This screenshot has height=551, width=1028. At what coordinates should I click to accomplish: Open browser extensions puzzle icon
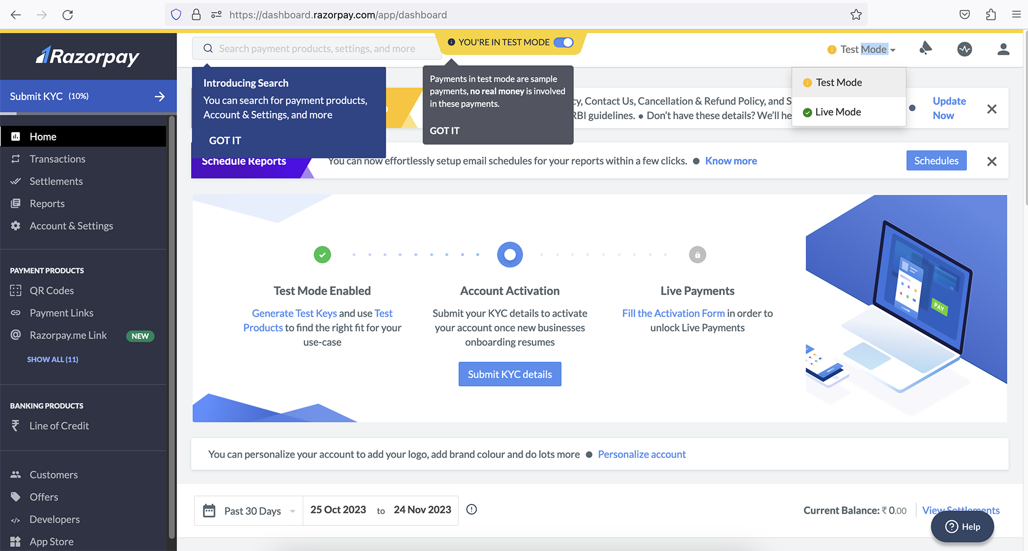coord(991,15)
